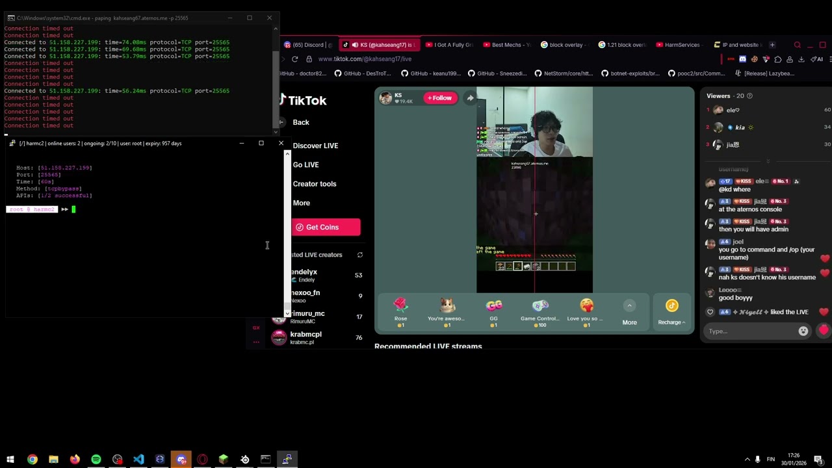Open Creator tools menu item
Screen dimensions: 832x468
click(x=315, y=184)
